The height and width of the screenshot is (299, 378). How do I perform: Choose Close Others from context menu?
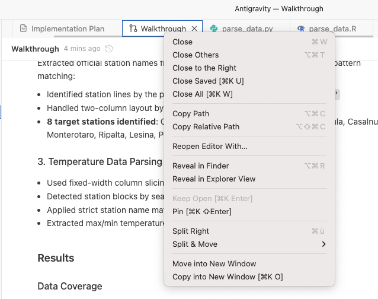(x=196, y=55)
